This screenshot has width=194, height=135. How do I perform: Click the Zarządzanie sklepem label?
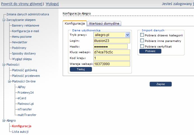(x=21, y=20)
